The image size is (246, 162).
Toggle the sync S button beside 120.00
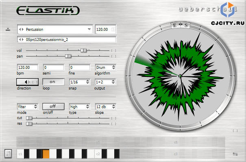[x=113, y=29]
